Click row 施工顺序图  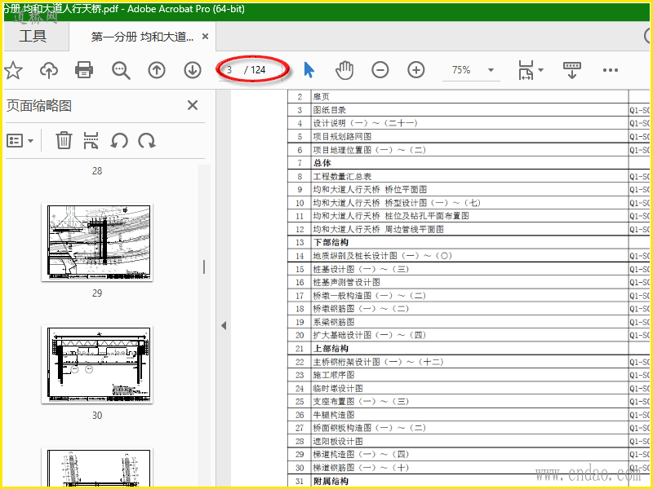click(469, 375)
